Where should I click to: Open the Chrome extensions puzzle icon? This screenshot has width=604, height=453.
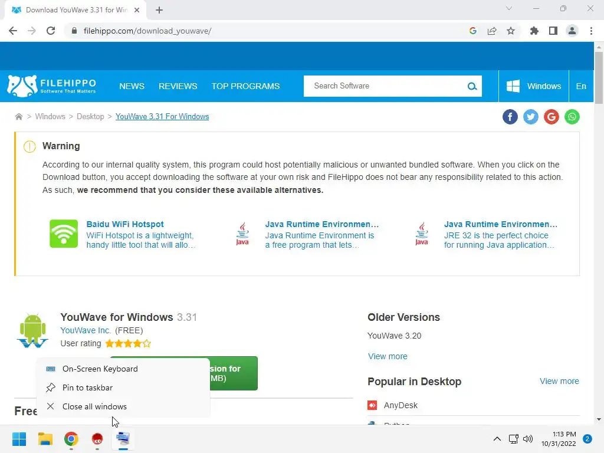point(534,31)
